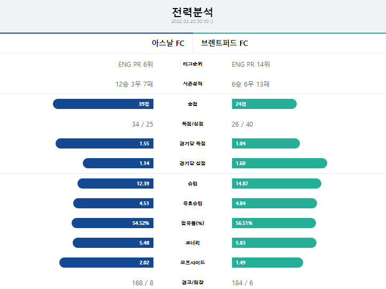Viewport: 386px width, 289px height.
Task: Click the 전력분석 page title
Action: [192, 12]
